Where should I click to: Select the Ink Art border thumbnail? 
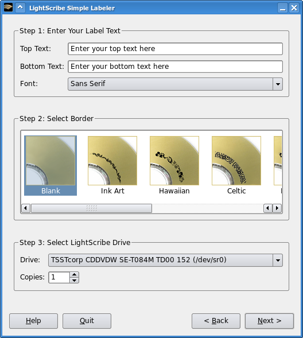tap(112, 165)
